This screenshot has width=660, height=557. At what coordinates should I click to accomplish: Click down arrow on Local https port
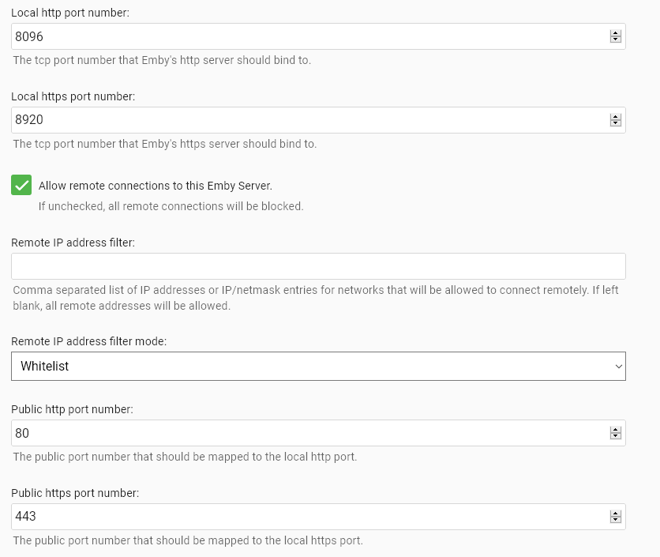click(616, 123)
